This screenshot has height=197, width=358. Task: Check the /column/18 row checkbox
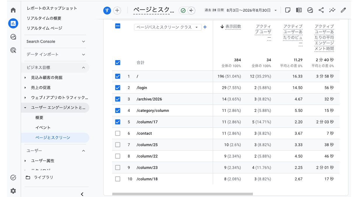118,179
